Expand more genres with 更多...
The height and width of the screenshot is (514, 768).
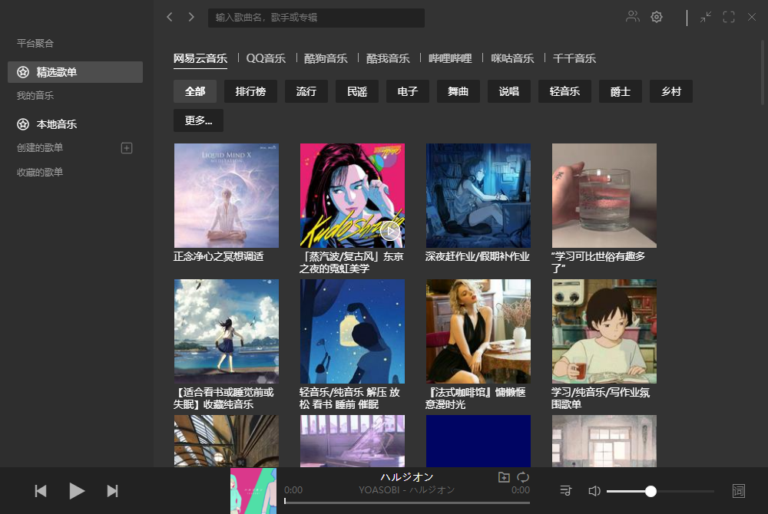[198, 120]
